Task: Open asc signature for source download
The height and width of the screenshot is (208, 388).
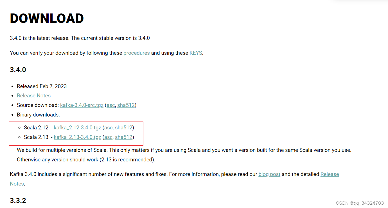Action: tap(110, 105)
